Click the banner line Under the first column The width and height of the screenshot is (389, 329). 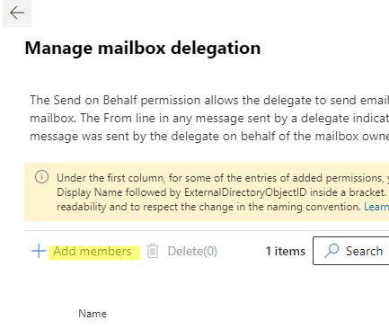coord(223,178)
